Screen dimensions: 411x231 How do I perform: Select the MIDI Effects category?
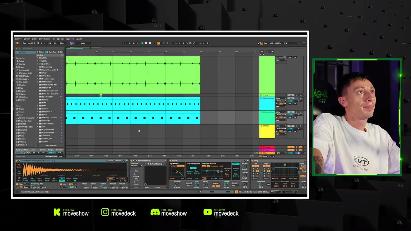24,76
